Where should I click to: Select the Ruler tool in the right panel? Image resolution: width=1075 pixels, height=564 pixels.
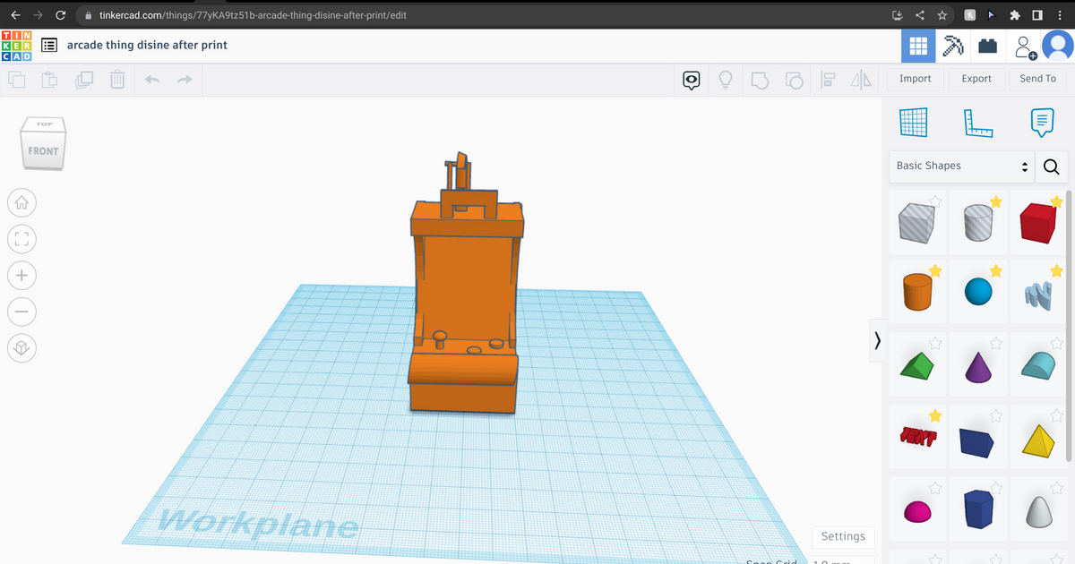(x=978, y=123)
